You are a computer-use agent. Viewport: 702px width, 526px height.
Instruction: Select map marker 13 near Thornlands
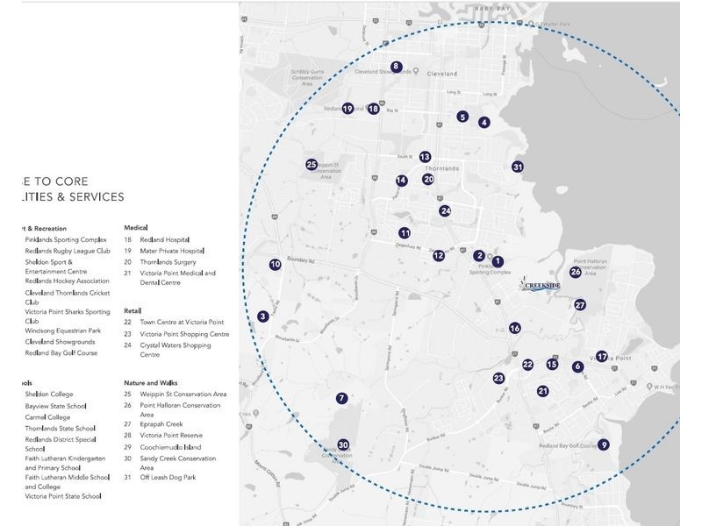[x=425, y=156]
